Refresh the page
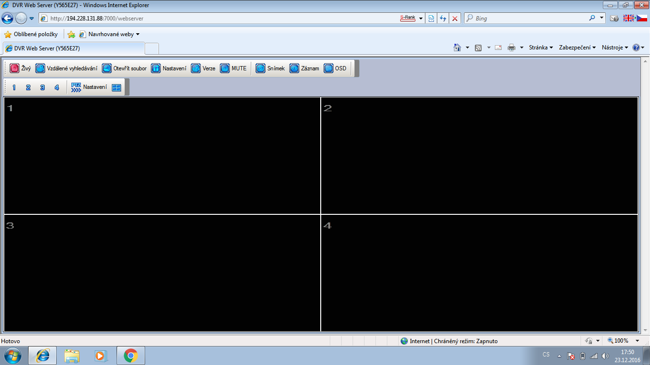 (x=443, y=19)
